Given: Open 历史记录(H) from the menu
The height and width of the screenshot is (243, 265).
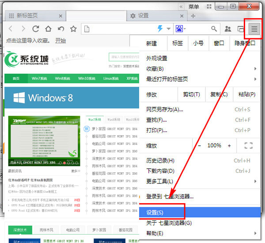Looking at the screenshot, I should tap(200, 161).
